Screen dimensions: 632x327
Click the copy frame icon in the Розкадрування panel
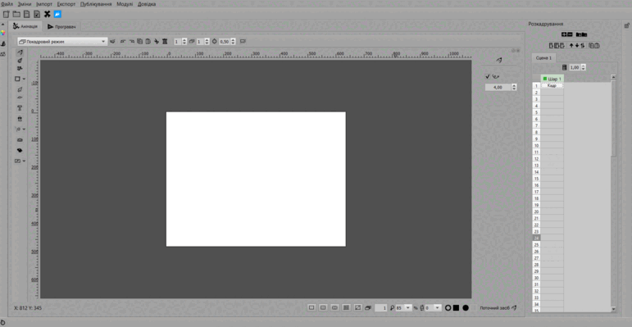point(591,46)
